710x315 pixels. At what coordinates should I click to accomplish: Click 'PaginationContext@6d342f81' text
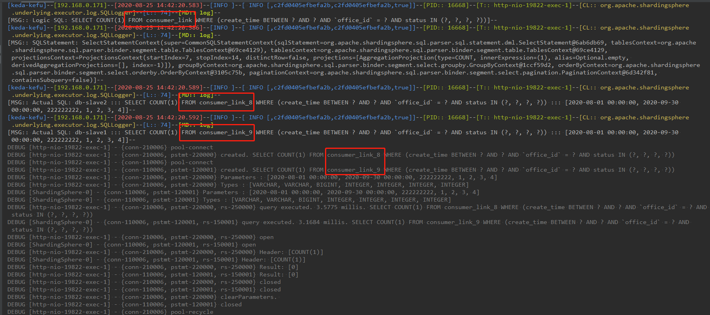(x=608, y=72)
